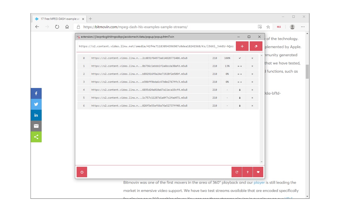The width and height of the screenshot is (340, 212).
Task: Share the page on Facebook
Action: click(x=36, y=93)
